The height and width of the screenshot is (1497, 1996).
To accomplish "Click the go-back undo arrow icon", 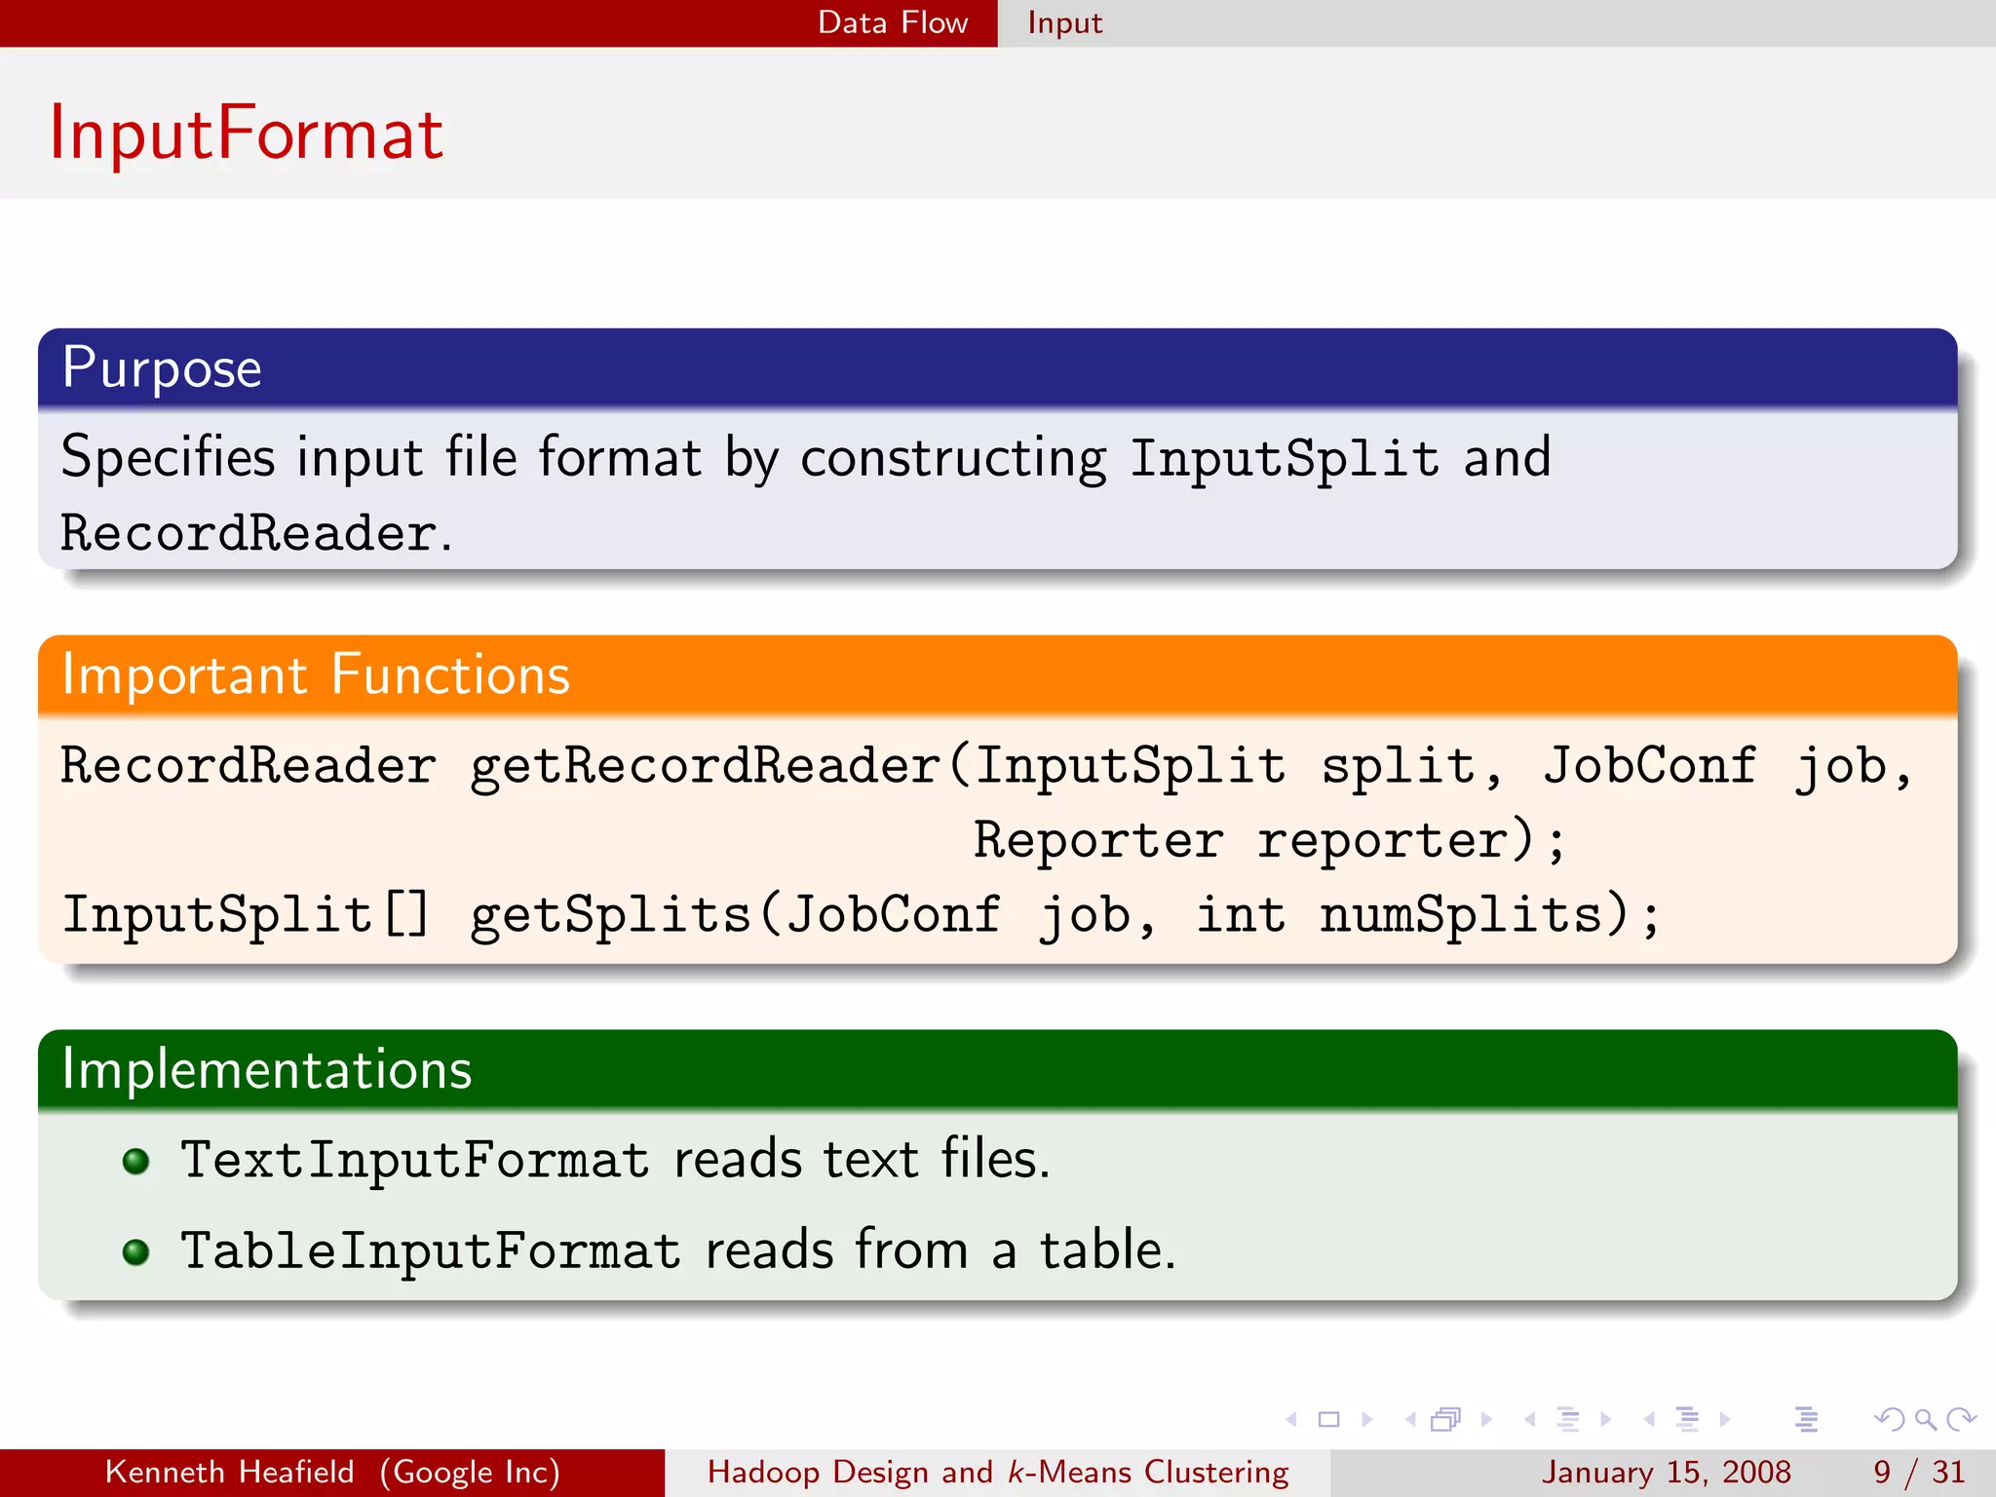I will pos(1889,1420).
